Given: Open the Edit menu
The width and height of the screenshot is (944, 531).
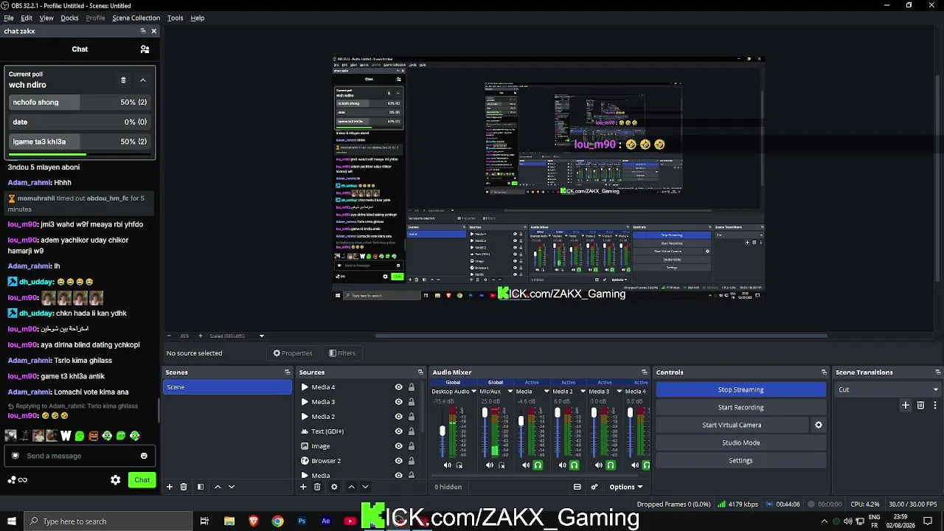Looking at the screenshot, I should pos(27,18).
